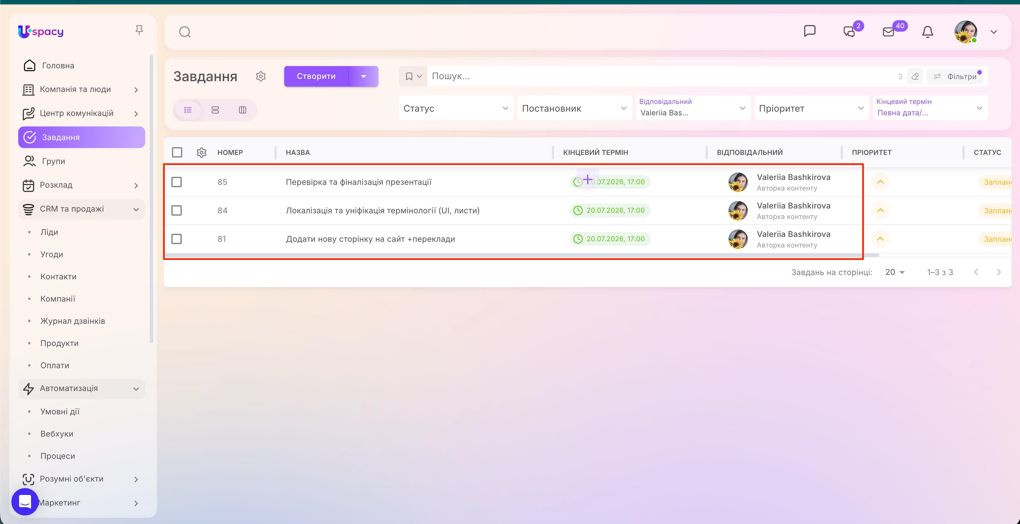
Task: Open Групи in the sidebar
Action: point(54,161)
